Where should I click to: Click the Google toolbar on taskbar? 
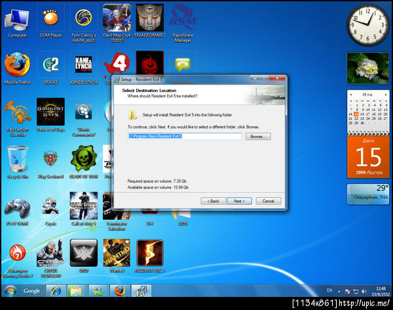coord(32,291)
